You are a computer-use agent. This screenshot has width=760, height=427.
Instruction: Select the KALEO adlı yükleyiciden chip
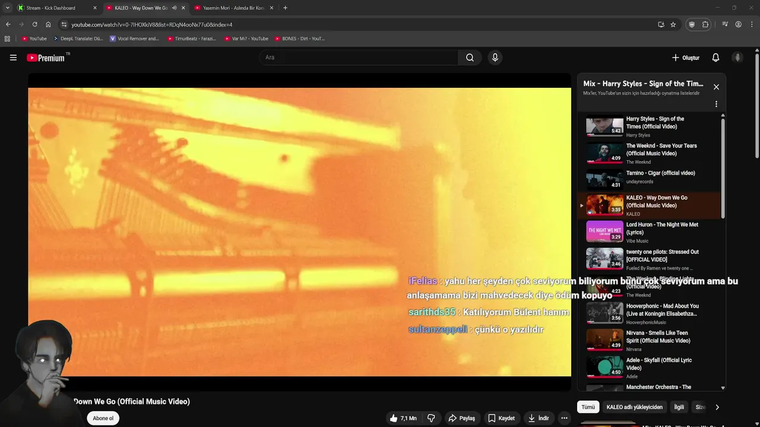tap(634, 407)
